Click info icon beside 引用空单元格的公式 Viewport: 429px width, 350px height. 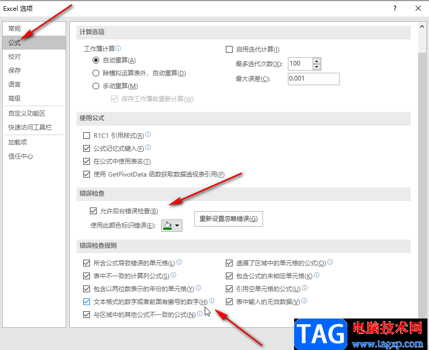click(305, 288)
